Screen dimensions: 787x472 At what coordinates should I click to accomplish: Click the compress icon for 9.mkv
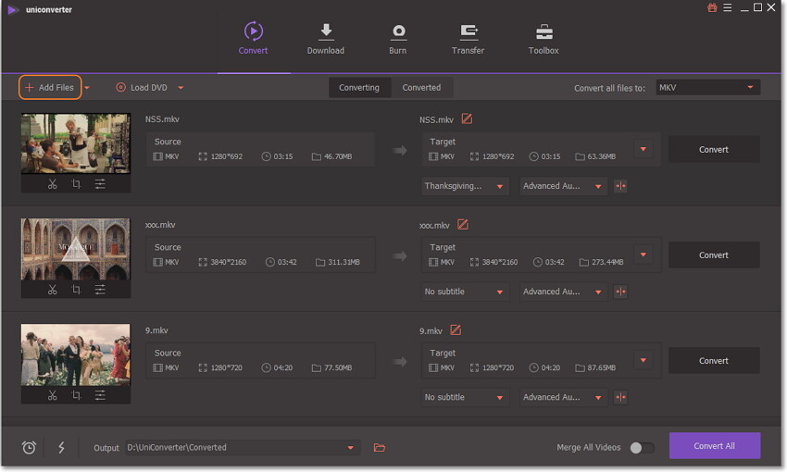point(621,397)
